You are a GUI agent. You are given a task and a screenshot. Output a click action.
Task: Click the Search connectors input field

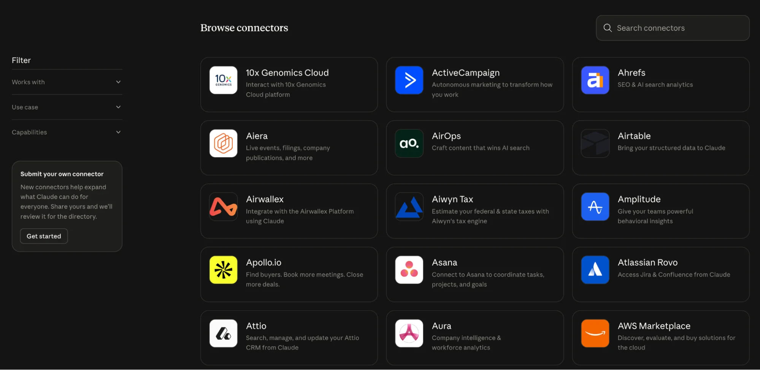tap(673, 28)
